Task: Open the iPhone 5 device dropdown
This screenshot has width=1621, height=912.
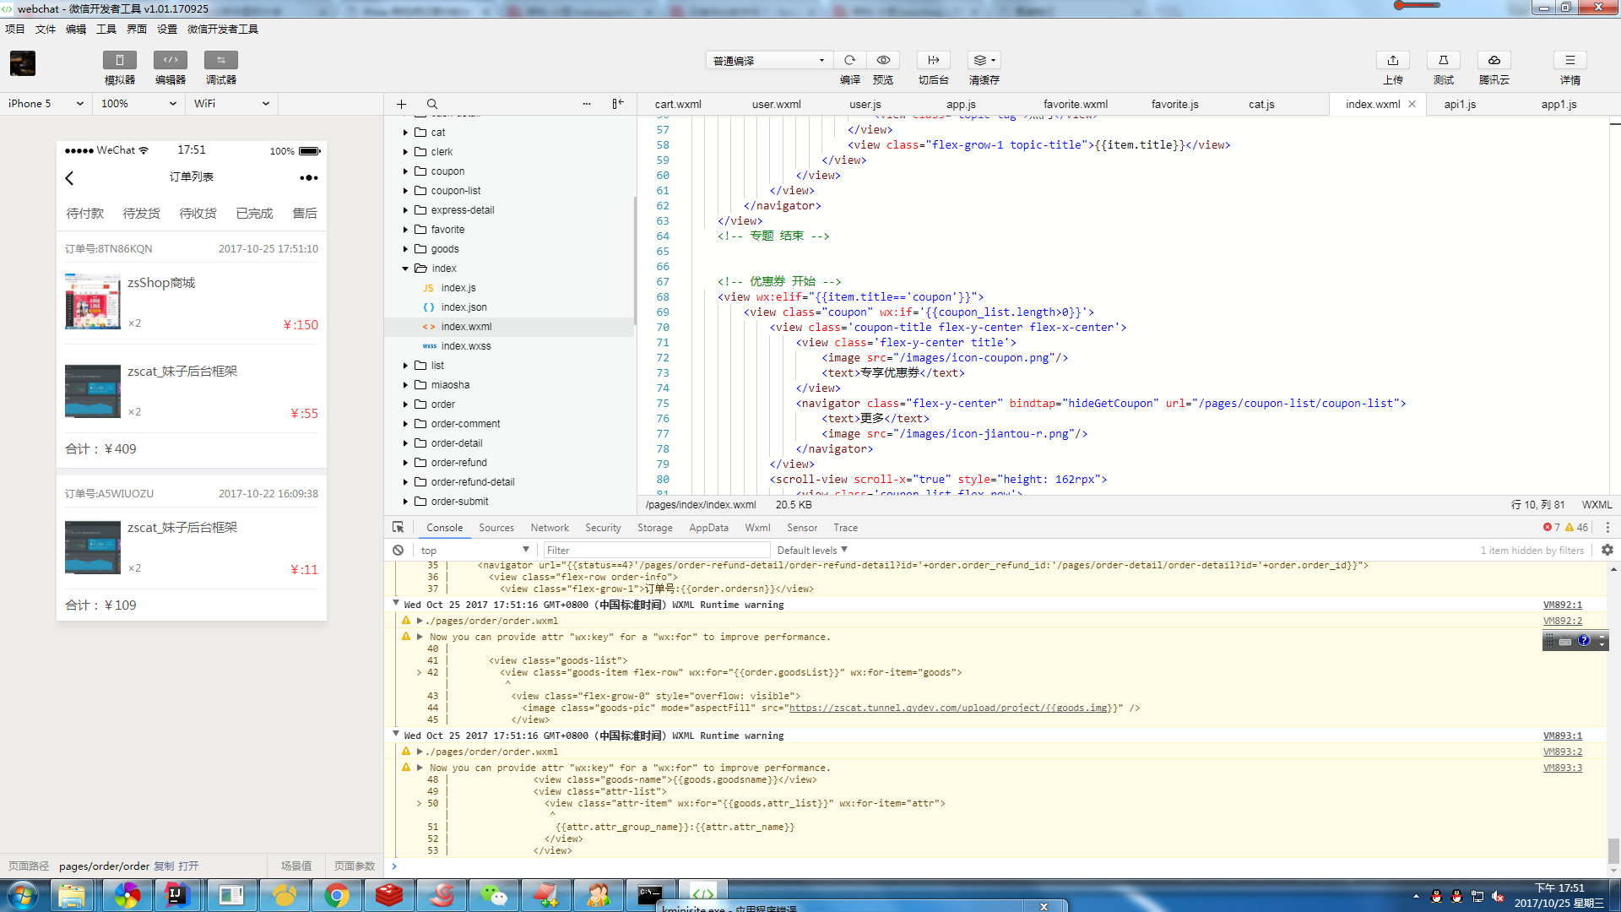Action: tap(45, 104)
